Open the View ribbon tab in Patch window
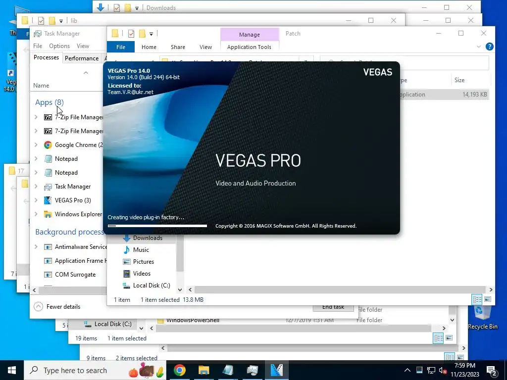The width and height of the screenshot is (507, 380). click(205, 47)
